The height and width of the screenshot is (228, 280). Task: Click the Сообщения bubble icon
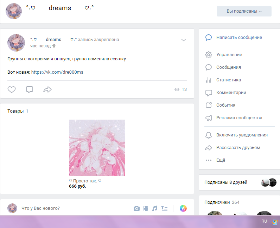coord(208,67)
